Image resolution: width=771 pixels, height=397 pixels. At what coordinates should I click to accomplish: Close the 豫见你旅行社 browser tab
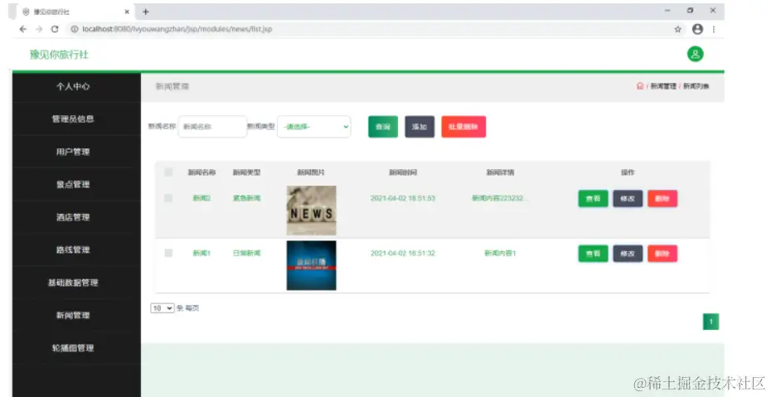[x=127, y=12]
